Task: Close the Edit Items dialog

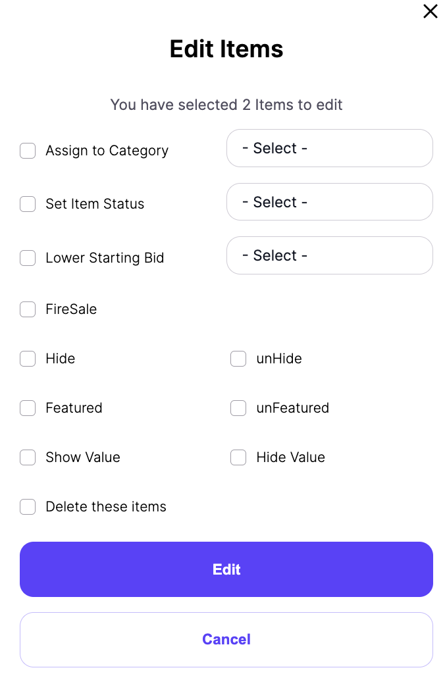Action: 430,11
